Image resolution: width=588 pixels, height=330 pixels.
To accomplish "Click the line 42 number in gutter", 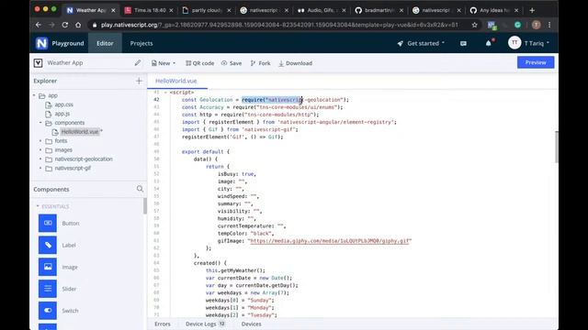I will [156, 100].
